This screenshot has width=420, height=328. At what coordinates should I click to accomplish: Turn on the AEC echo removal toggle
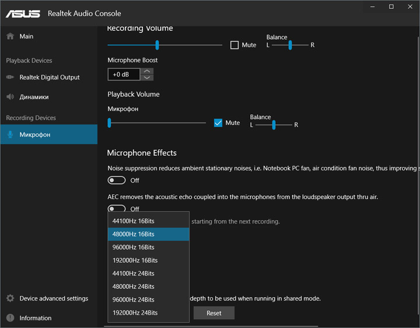click(x=117, y=208)
